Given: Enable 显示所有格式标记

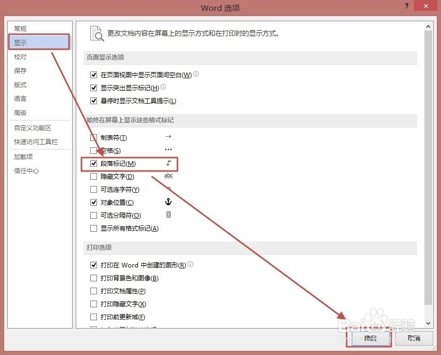Looking at the screenshot, I should [x=93, y=228].
